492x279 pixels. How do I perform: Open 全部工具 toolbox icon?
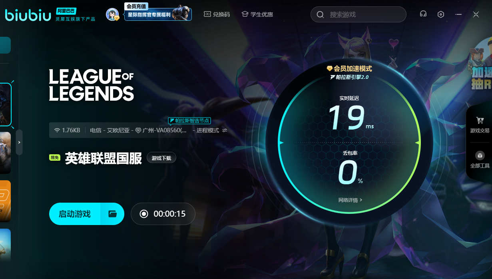tap(480, 155)
